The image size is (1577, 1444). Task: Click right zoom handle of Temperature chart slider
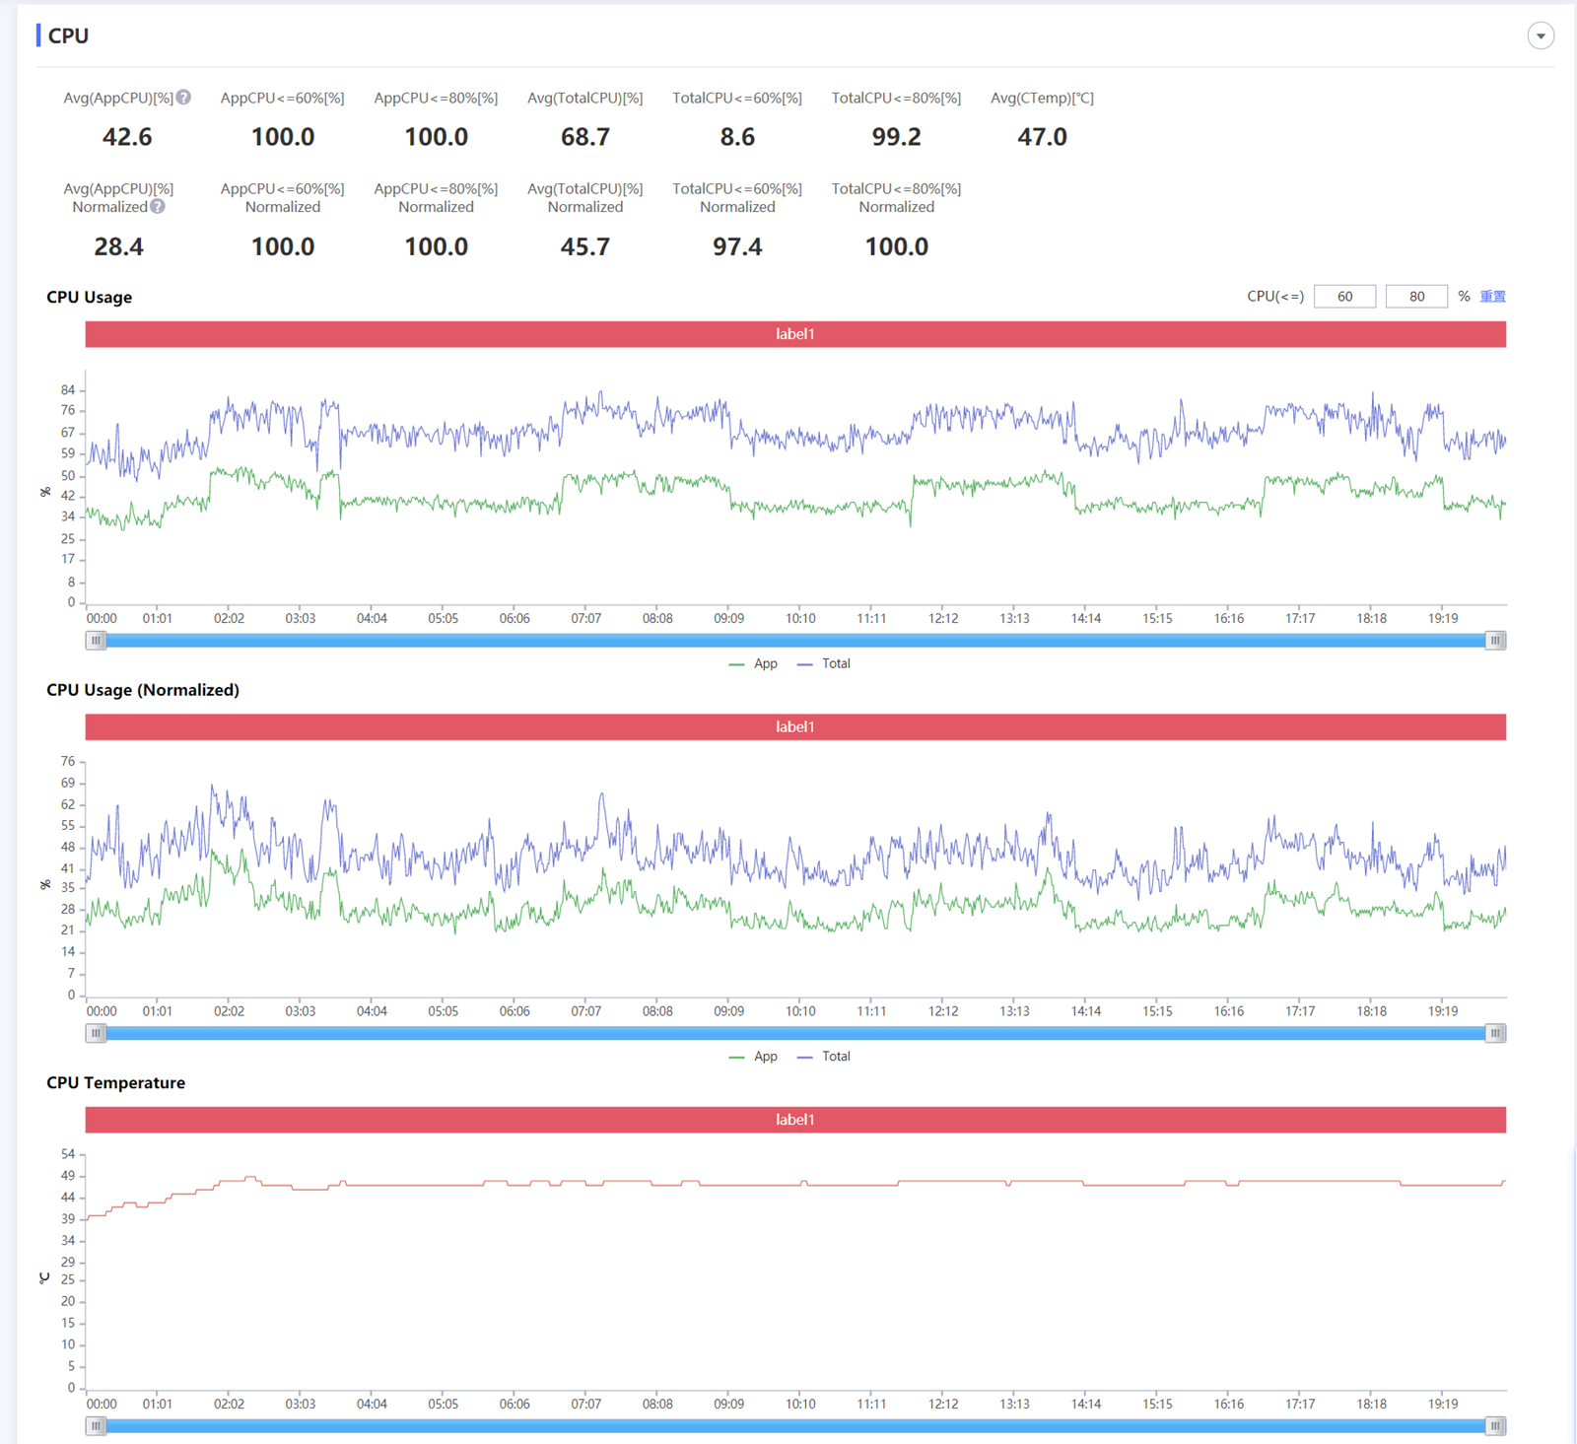[1495, 1426]
